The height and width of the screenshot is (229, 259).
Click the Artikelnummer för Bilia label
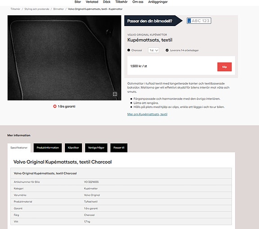click(27, 182)
